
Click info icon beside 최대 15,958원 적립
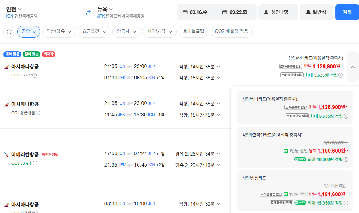tap(346, 203)
